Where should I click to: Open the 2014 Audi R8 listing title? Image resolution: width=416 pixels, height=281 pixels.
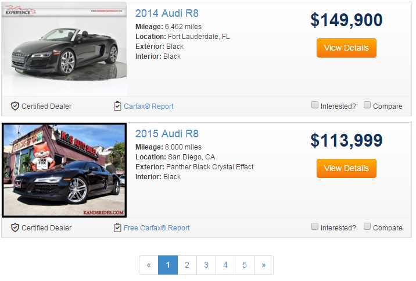167,13
